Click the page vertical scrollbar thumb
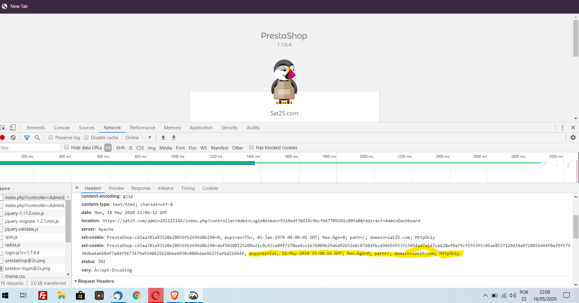The image size is (579, 303). point(576,38)
